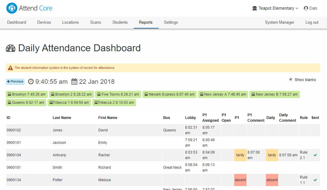Open System Manager in the navigation bar
The height and width of the screenshot is (190, 327).
pyautogui.click(x=280, y=22)
